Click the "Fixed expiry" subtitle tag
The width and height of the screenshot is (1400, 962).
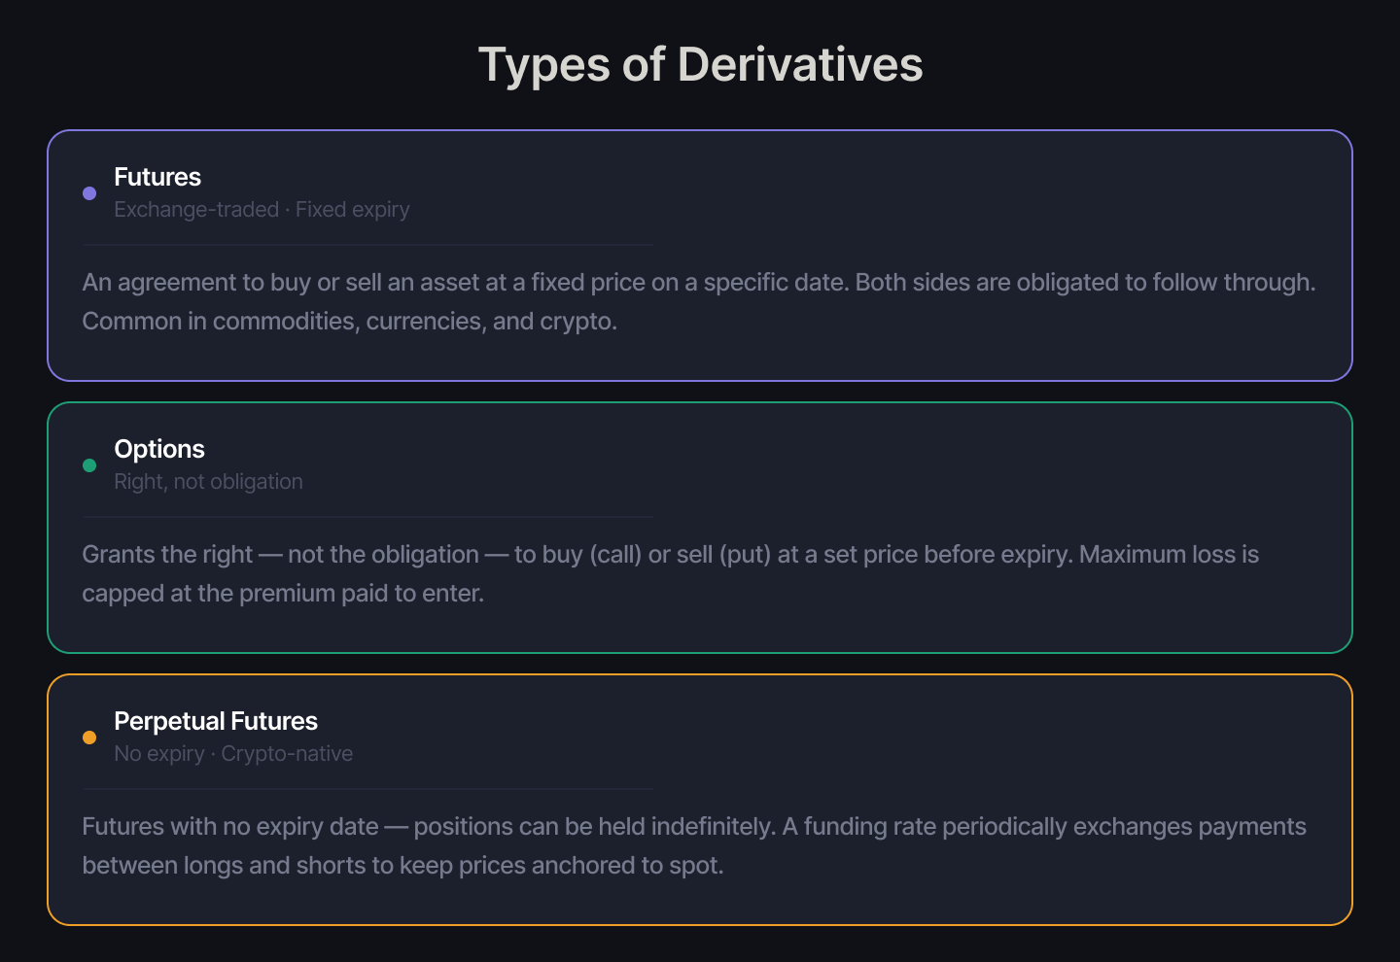[x=353, y=210]
